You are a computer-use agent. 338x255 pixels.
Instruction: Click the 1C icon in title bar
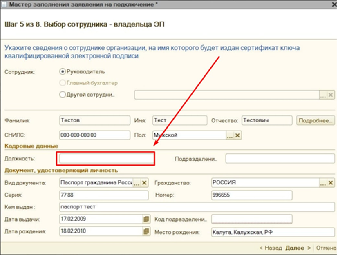(x=4, y=4)
